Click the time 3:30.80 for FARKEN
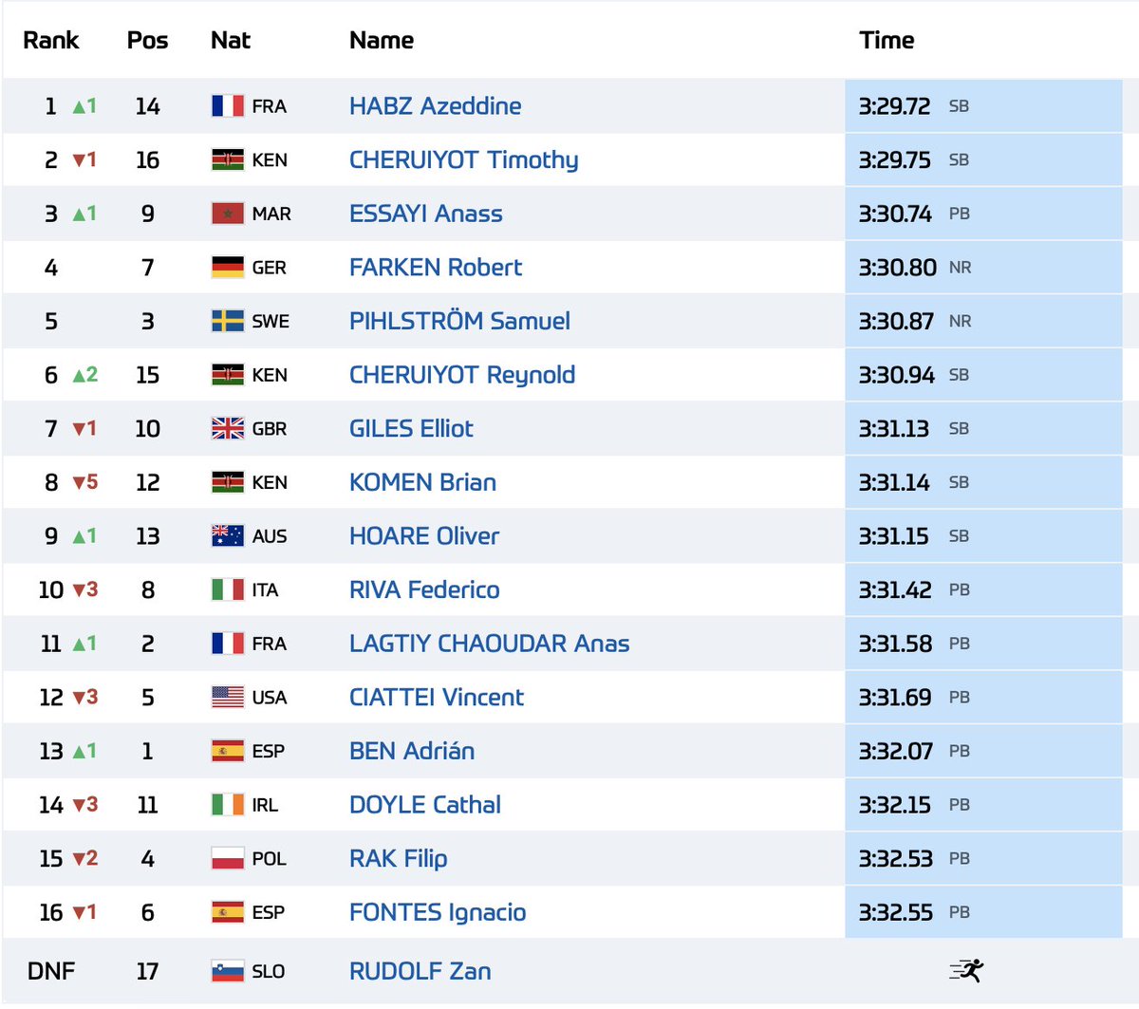This screenshot has height=1009, width=1139. point(897,268)
